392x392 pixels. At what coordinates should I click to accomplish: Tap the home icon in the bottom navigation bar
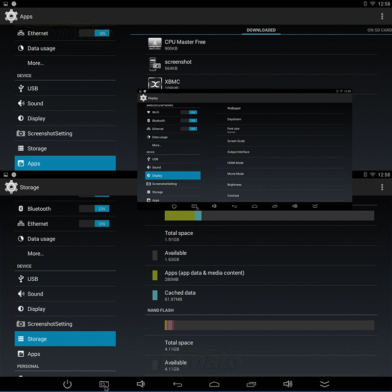(x=214, y=384)
